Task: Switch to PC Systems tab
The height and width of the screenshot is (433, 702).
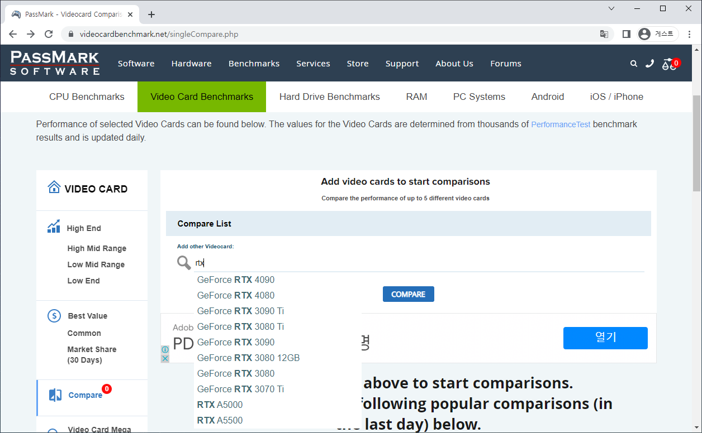Action: click(x=479, y=97)
